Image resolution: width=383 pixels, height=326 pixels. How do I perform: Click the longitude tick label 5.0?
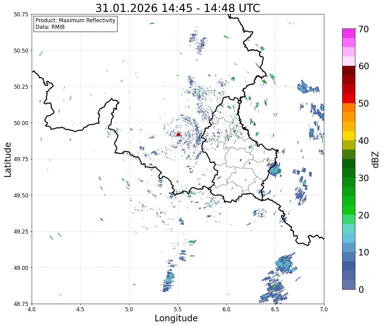pyautogui.click(x=129, y=309)
